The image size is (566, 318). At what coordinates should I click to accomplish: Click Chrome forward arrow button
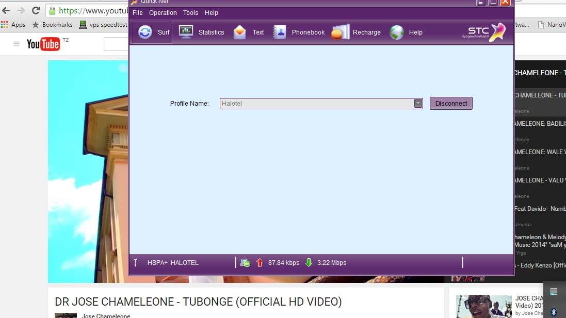(21, 10)
